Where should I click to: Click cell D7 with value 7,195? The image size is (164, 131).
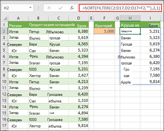pos(79,63)
